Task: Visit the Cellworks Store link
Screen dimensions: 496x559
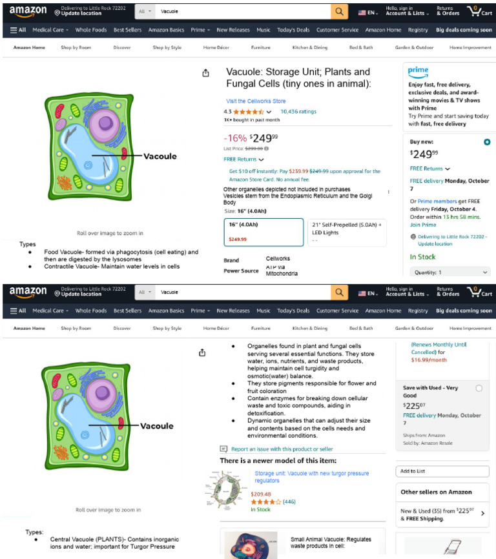Action: (x=256, y=101)
